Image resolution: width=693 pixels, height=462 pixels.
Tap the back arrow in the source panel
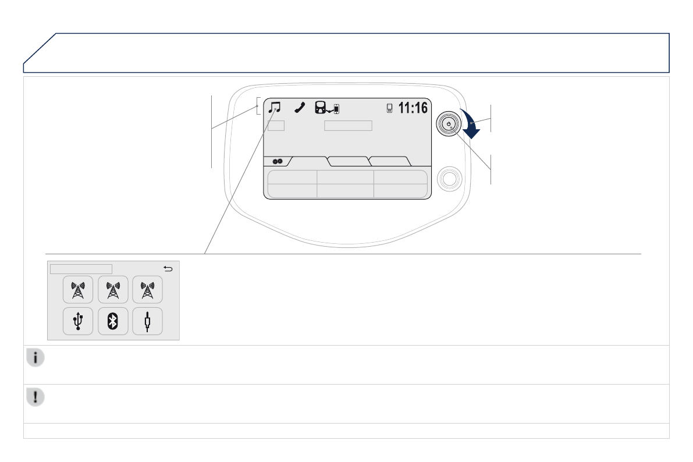(168, 268)
